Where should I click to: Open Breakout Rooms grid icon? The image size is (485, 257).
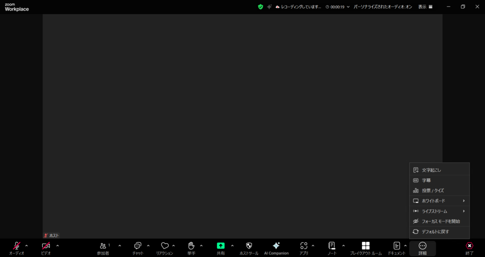coord(366,246)
